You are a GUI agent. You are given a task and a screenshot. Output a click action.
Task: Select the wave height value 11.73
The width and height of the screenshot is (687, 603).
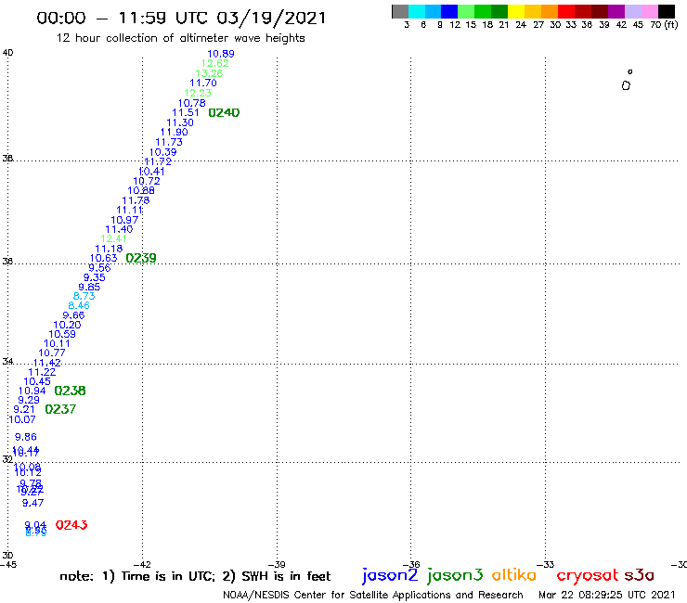(169, 142)
